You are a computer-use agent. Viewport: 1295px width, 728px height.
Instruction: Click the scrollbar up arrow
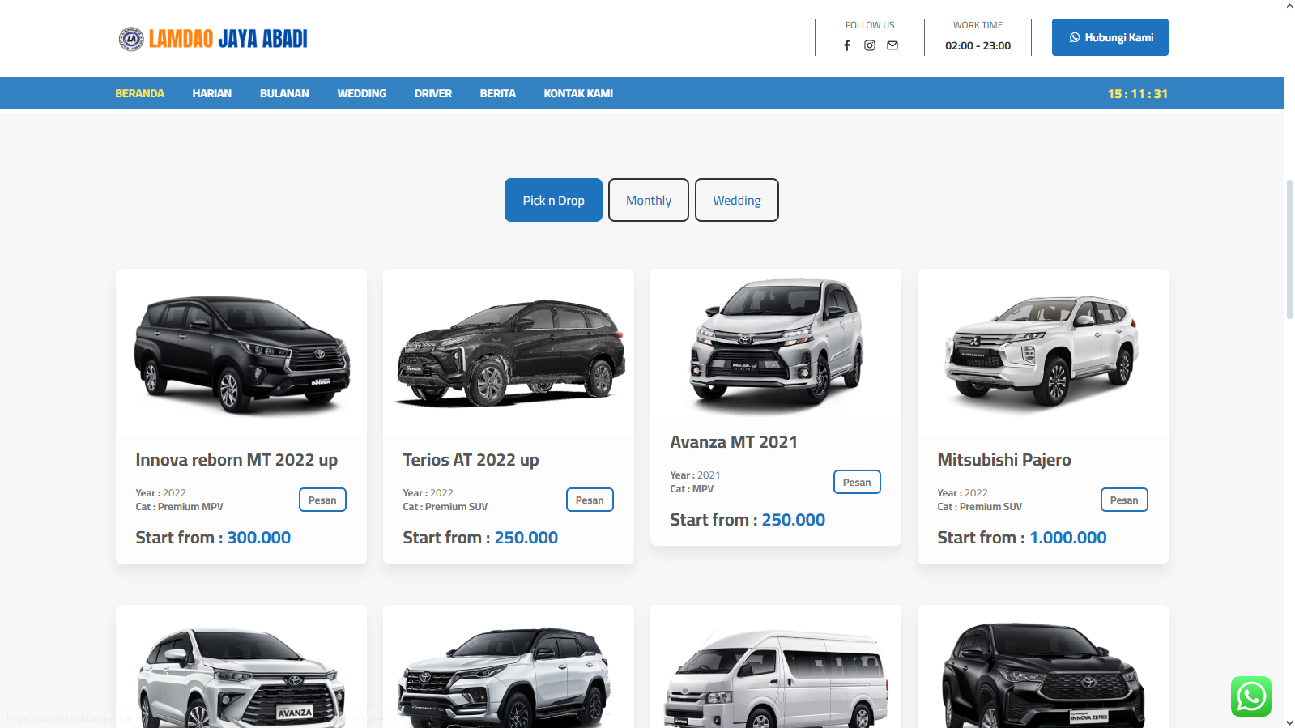click(x=1289, y=6)
